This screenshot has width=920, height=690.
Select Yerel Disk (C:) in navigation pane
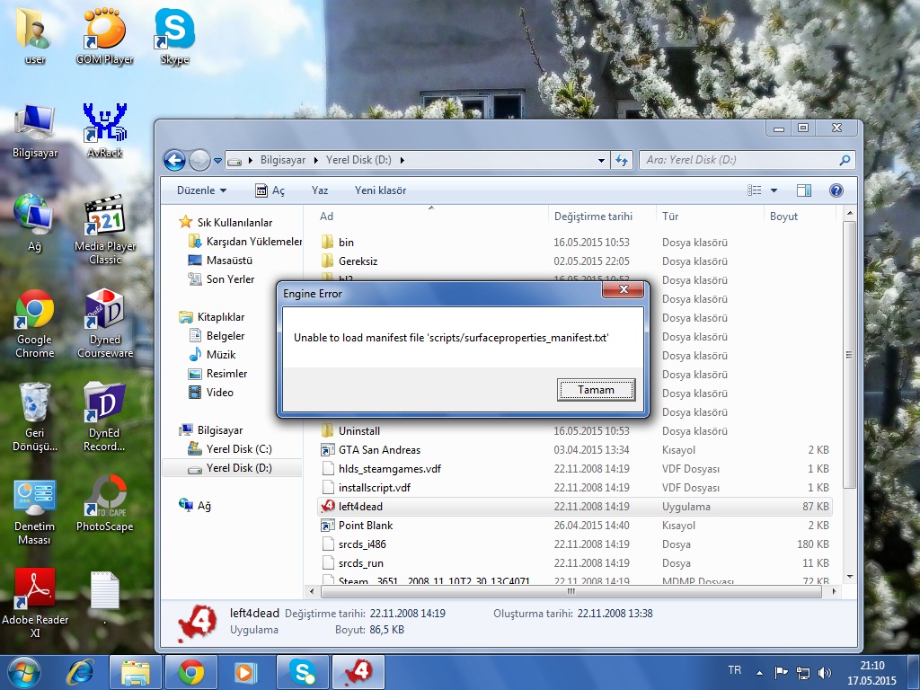pyautogui.click(x=239, y=449)
